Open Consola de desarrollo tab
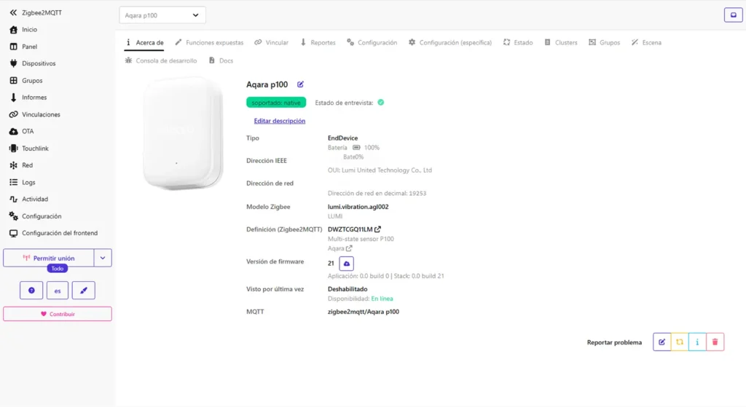Image resolution: width=746 pixels, height=407 pixels. 161,61
